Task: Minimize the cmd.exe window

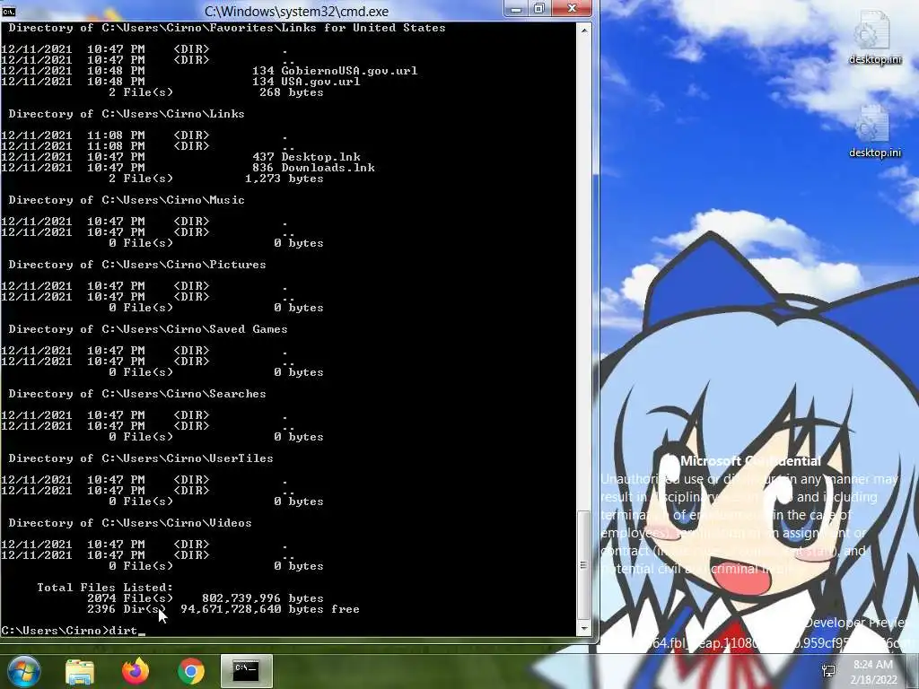Action: [516, 9]
